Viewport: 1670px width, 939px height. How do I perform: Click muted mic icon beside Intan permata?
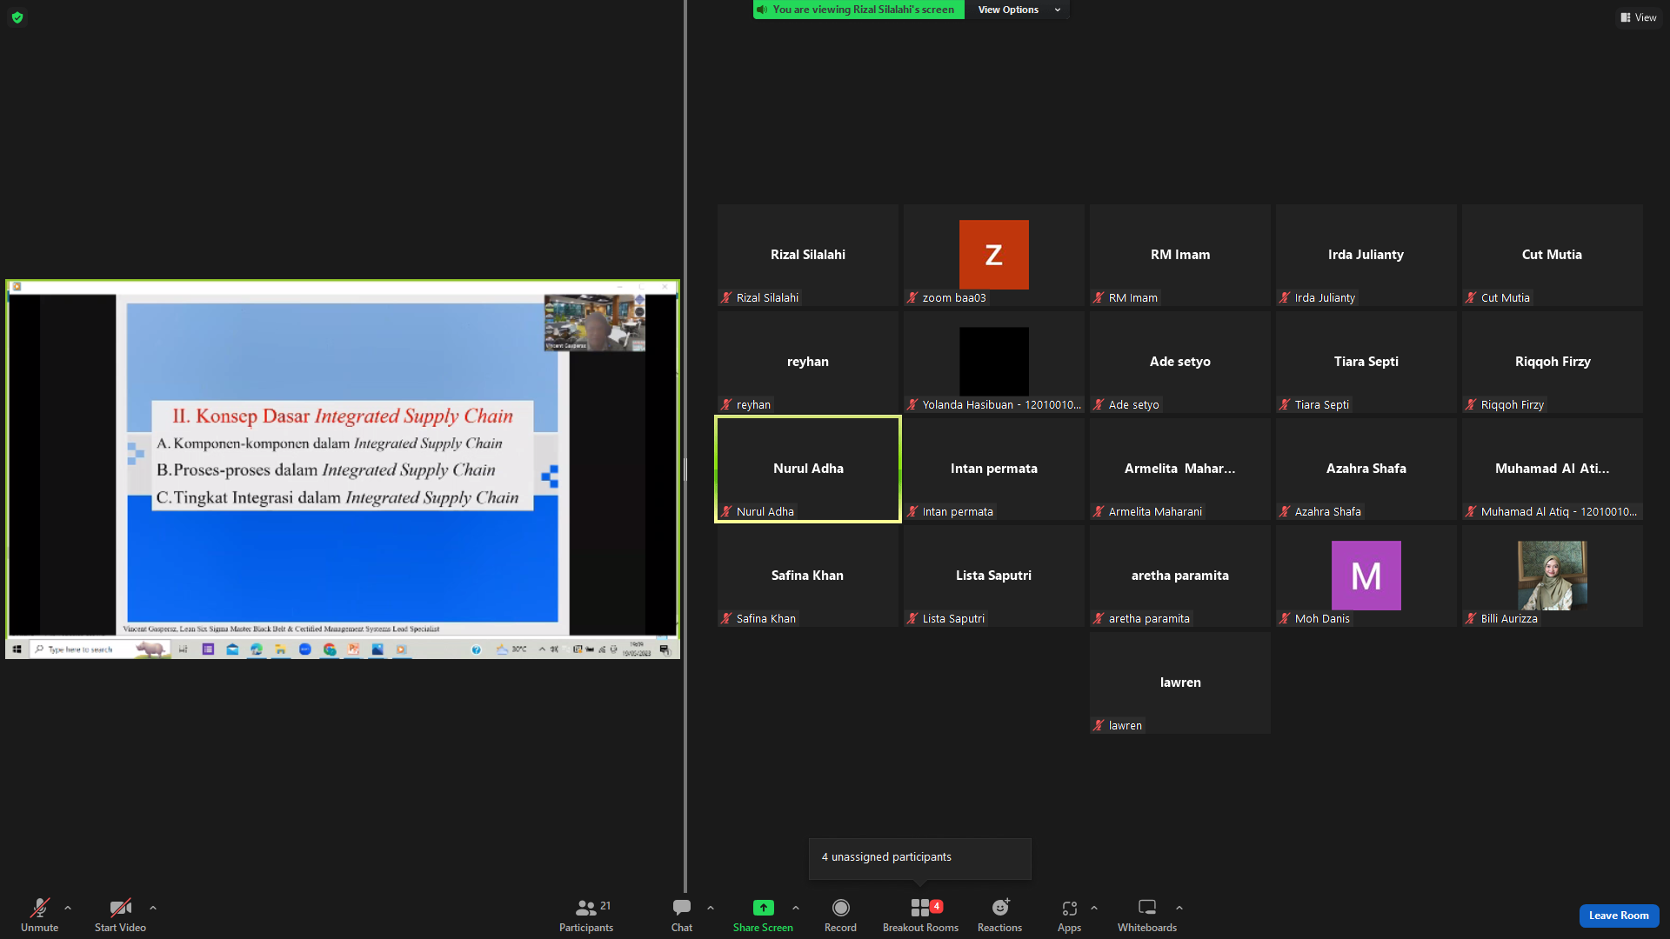912,511
